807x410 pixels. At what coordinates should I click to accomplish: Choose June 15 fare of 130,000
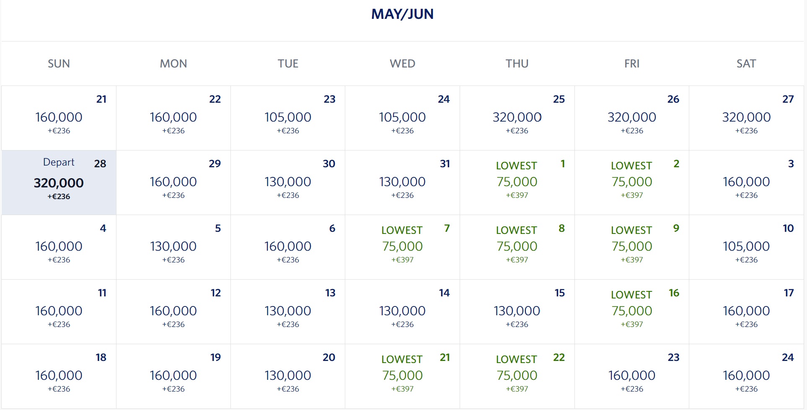pyautogui.click(x=517, y=312)
